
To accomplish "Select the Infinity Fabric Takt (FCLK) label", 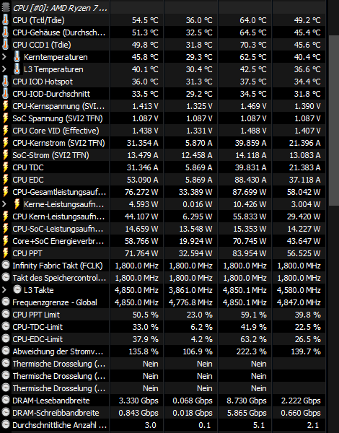I will pos(58,266).
